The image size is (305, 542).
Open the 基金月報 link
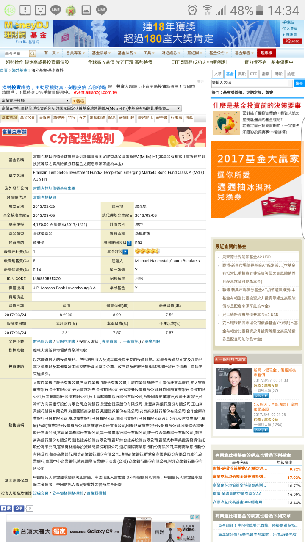[152, 341]
